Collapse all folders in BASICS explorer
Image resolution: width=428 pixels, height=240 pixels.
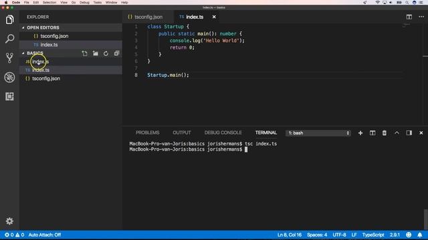[x=116, y=53]
